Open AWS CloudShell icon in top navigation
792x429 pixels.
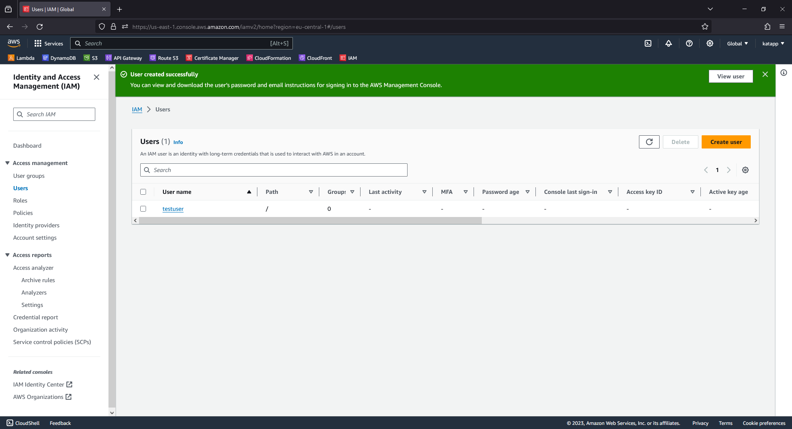648,43
